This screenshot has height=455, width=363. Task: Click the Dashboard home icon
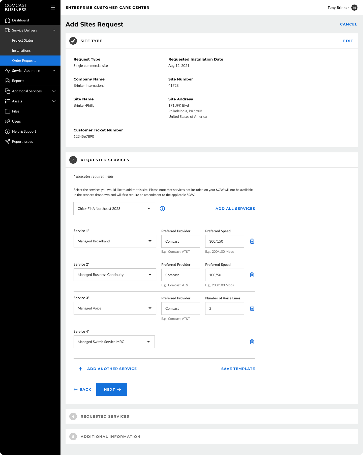(x=8, y=20)
